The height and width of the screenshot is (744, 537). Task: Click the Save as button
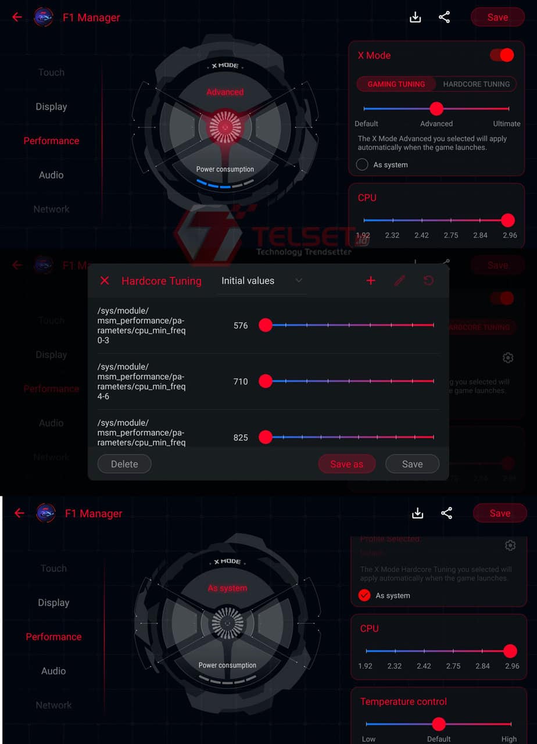point(347,464)
